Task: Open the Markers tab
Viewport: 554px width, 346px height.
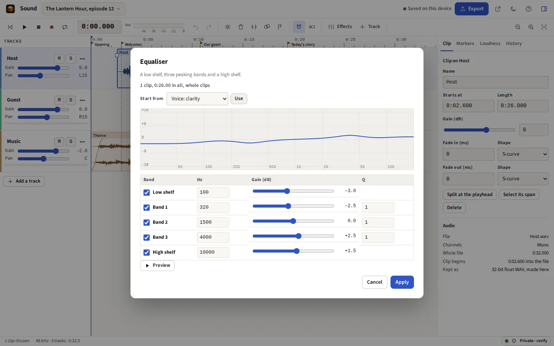Action: tap(465, 43)
